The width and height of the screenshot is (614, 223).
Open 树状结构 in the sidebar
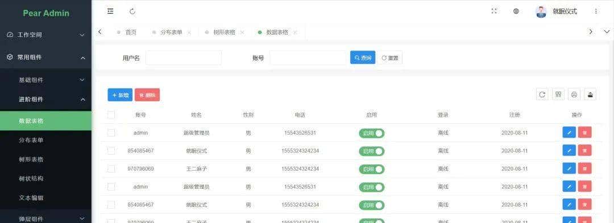pos(46,179)
